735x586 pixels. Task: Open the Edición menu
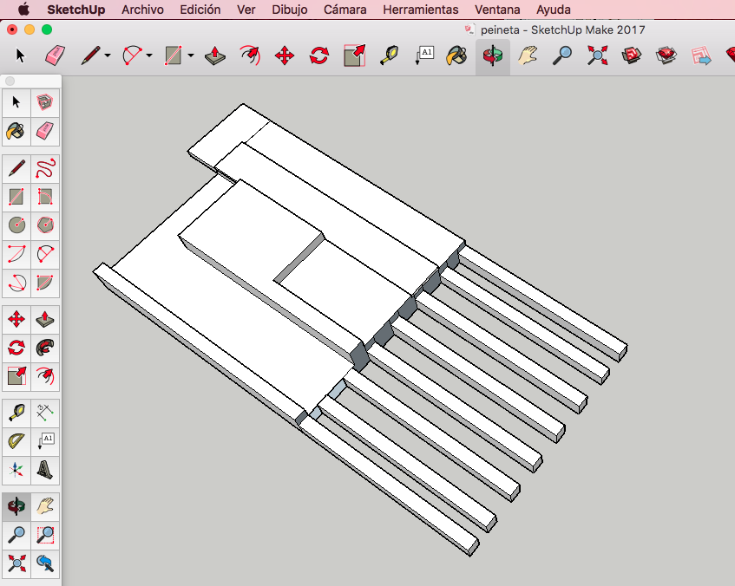(x=200, y=10)
